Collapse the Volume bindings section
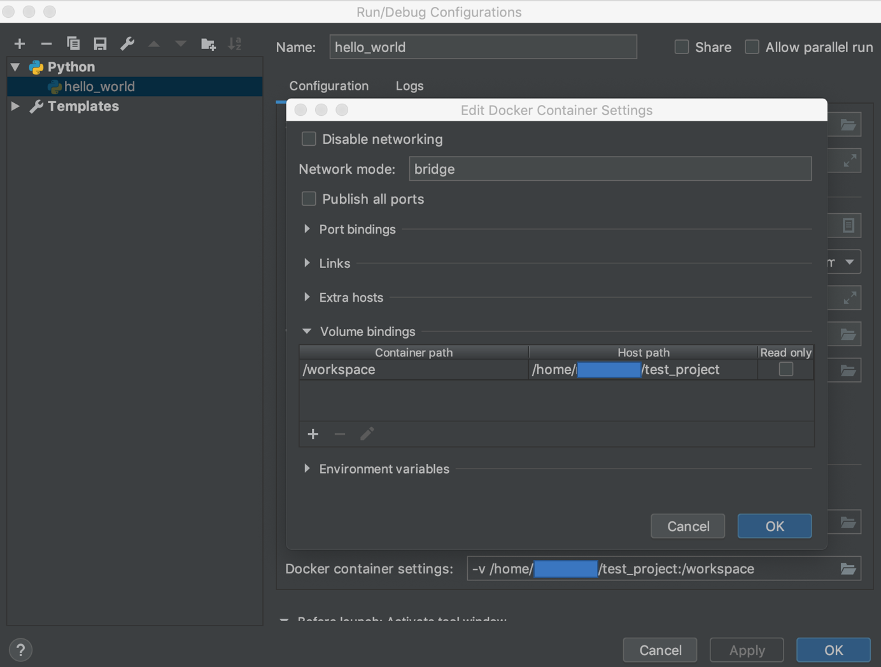The width and height of the screenshot is (881, 667). 307,331
